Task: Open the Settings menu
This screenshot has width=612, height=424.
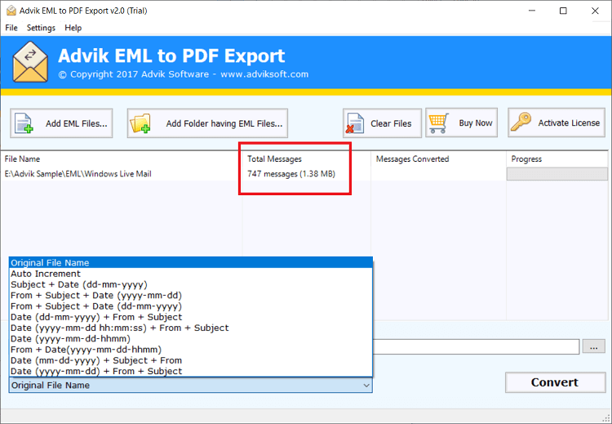Action: point(41,28)
